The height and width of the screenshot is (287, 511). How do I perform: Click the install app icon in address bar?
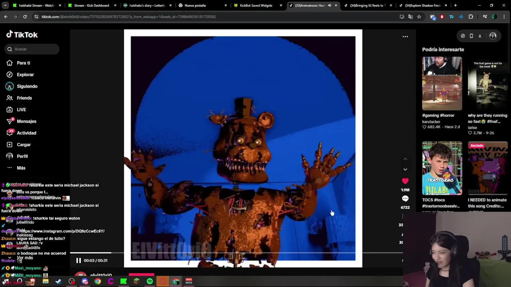click(402, 17)
